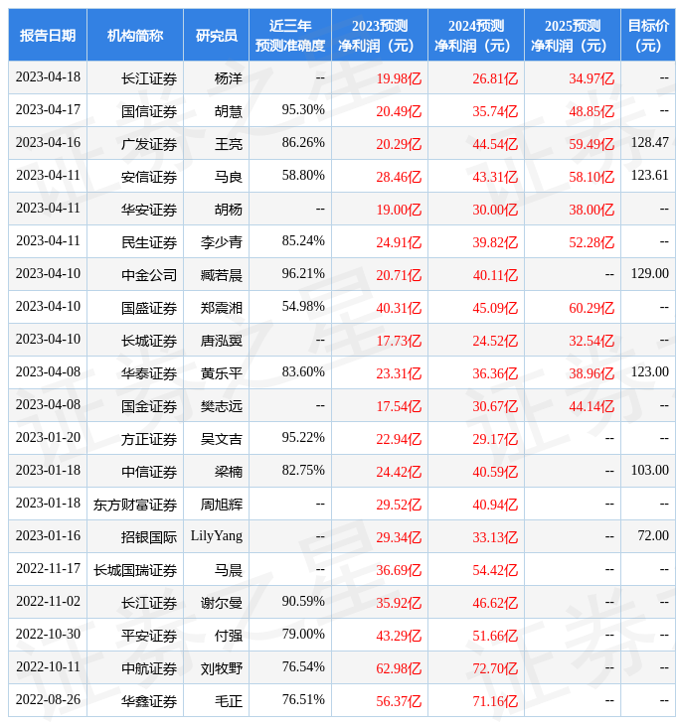Viewport: 676px width, 725px height.
Task: Click the 2024 profit value 72.70亿
Action: 495,668
